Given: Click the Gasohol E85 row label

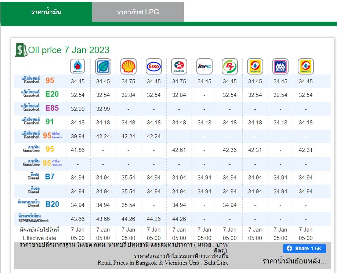Looking at the screenshot, I should pos(40,108).
